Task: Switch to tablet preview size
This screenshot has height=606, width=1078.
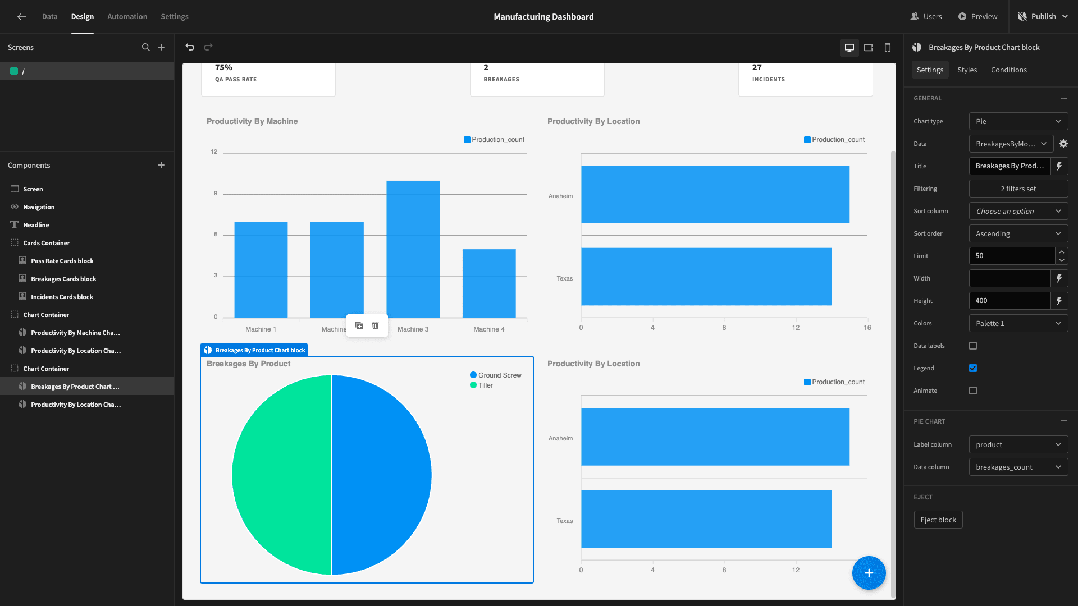Action: tap(869, 48)
